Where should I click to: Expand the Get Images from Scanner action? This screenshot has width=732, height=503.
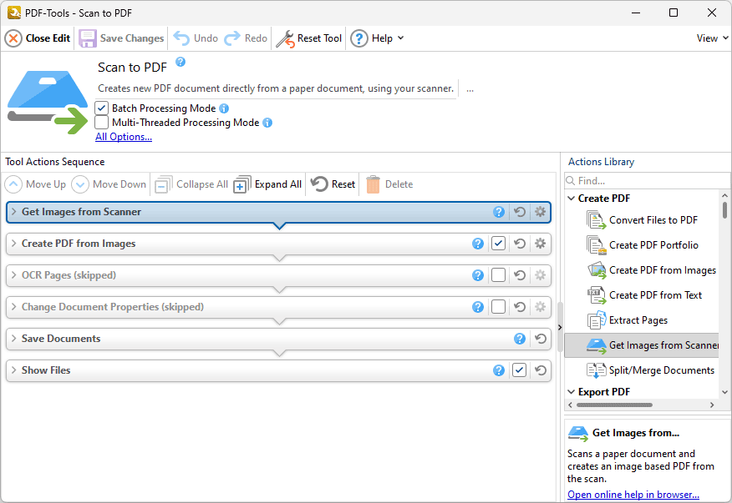coord(13,212)
